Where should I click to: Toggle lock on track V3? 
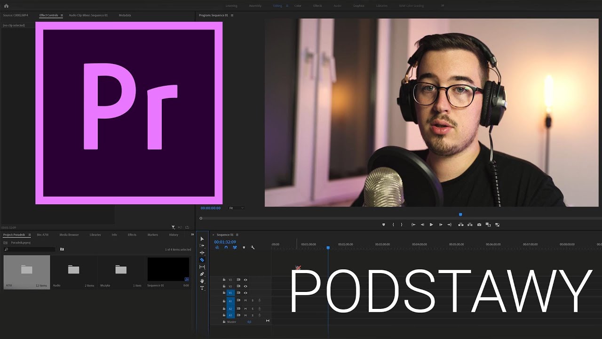pos(224,280)
